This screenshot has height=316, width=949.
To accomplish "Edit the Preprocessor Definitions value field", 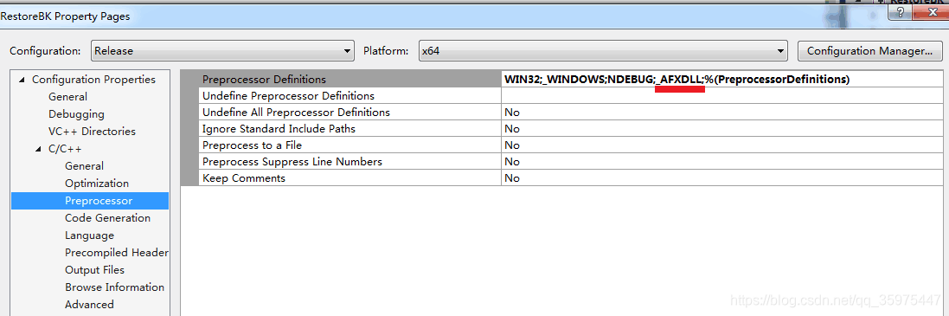I will (x=722, y=80).
